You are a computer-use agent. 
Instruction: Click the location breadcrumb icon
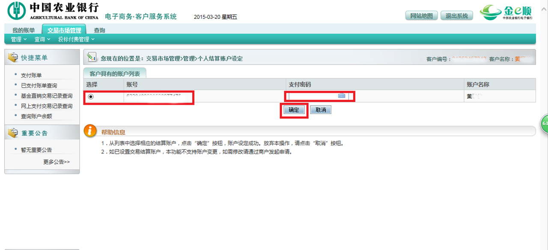[91, 57]
